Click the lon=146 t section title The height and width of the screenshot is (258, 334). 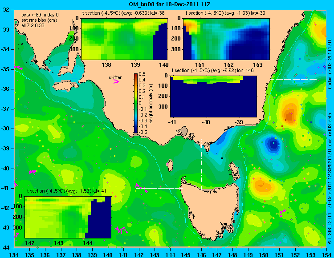click(x=212, y=70)
